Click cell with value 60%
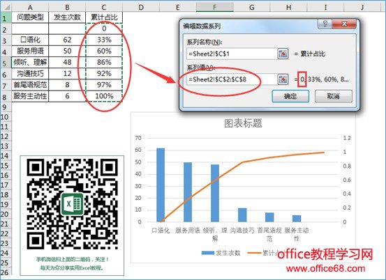The image size is (386, 280). coord(104,51)
